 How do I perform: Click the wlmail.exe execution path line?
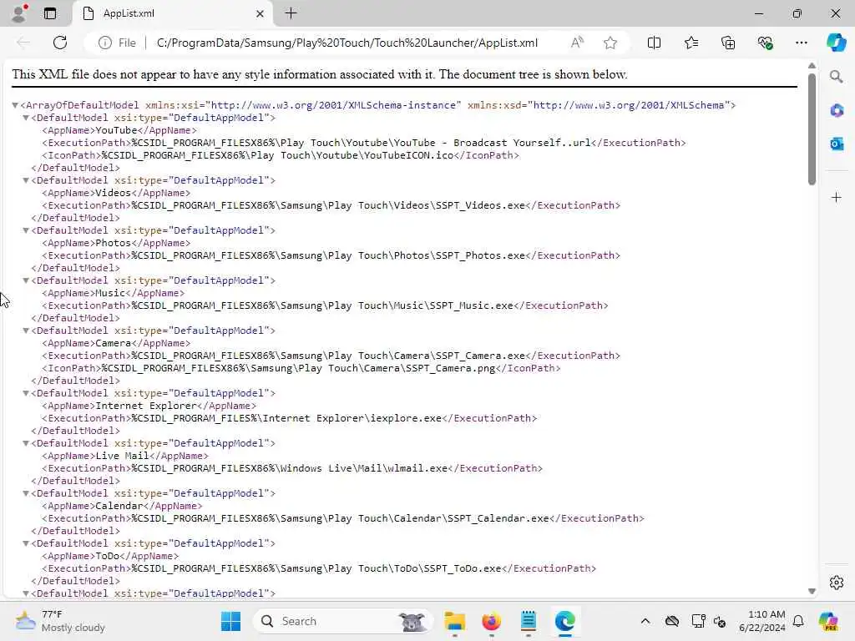[x=292, y=469]
